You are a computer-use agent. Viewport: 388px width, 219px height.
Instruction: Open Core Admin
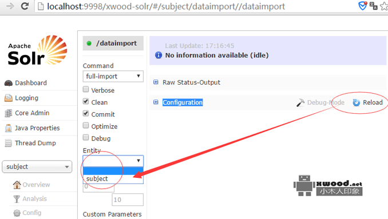click(x=32, y=113)
